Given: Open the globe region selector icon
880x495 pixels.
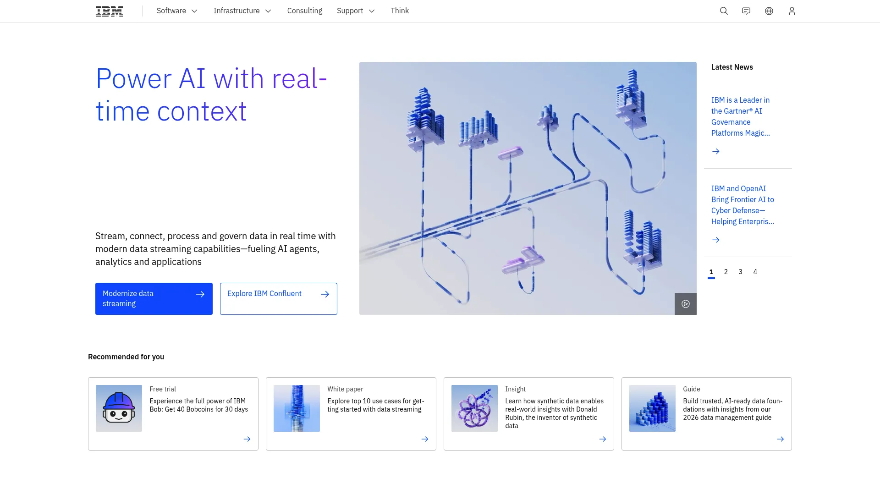Looking at the screenshot, I should 769,11.
